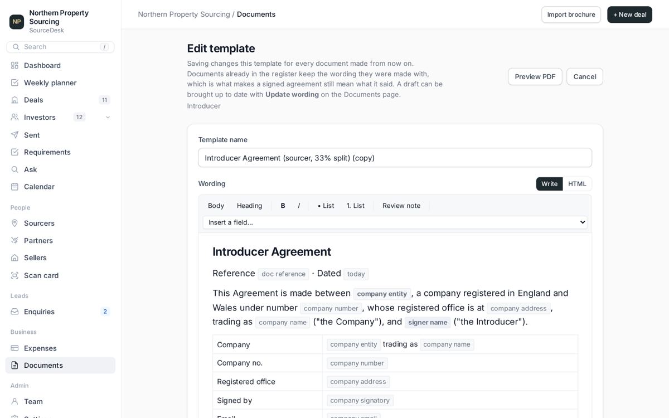Viewport: 669px width, 418px height.
Task: Open the Insert a field dropdown
Action: 395,222
